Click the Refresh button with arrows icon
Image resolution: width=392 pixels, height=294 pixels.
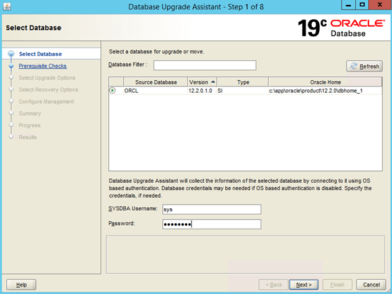364,67
